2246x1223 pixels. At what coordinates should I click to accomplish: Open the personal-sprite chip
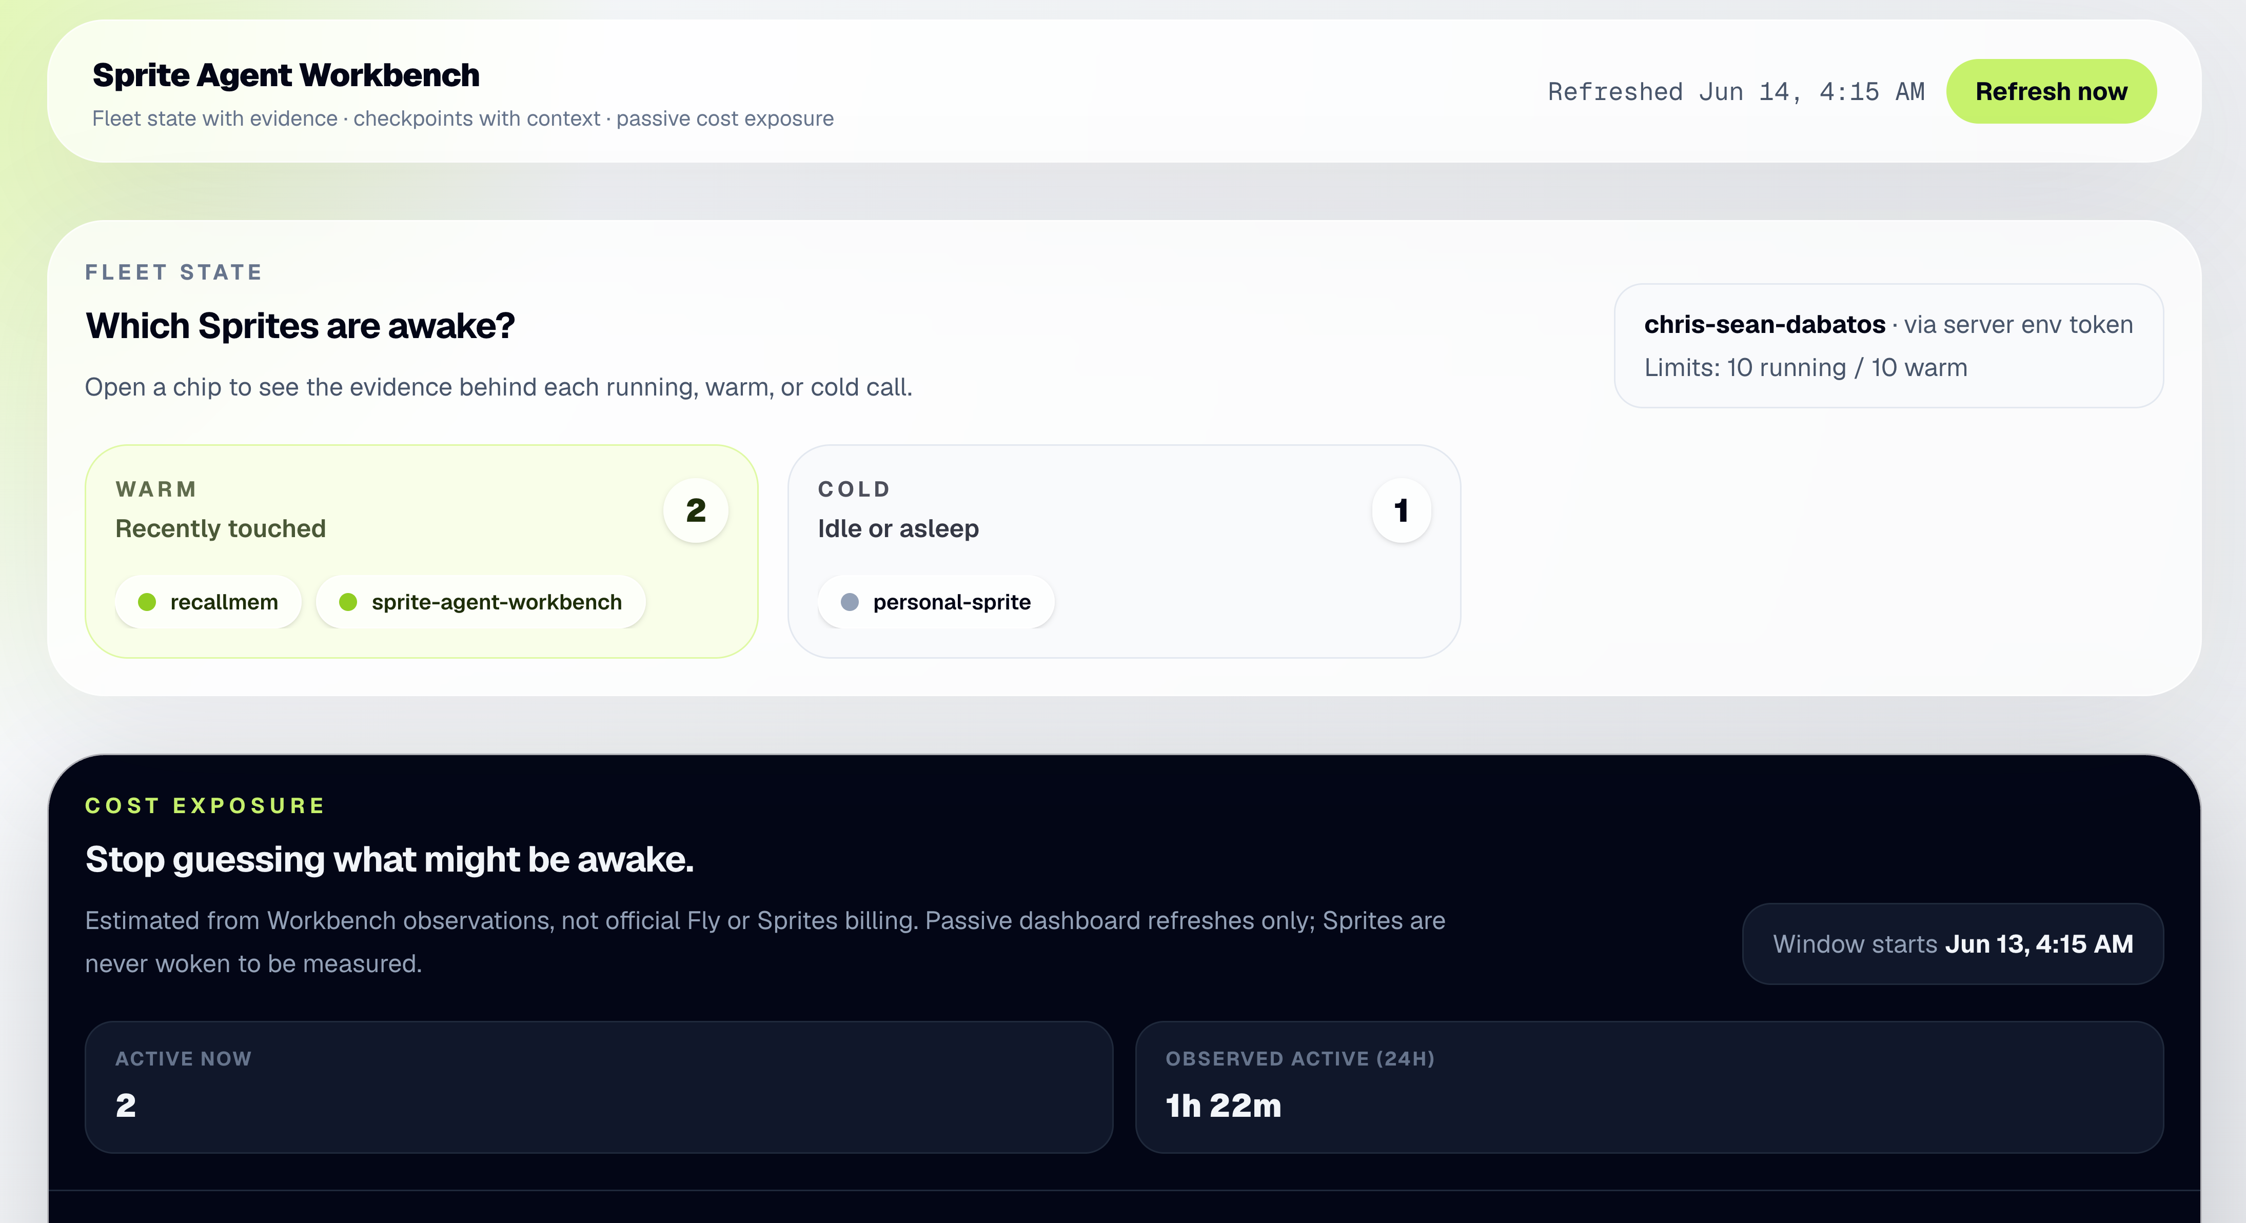(x=936, y=602)
